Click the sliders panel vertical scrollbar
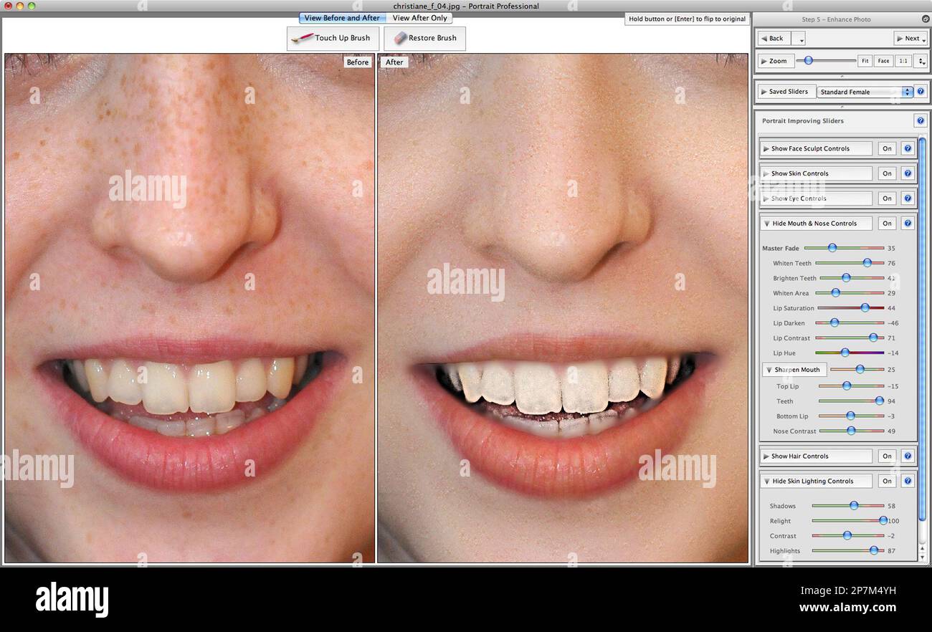This screenshot has width=932, height=632. [922, 344]
